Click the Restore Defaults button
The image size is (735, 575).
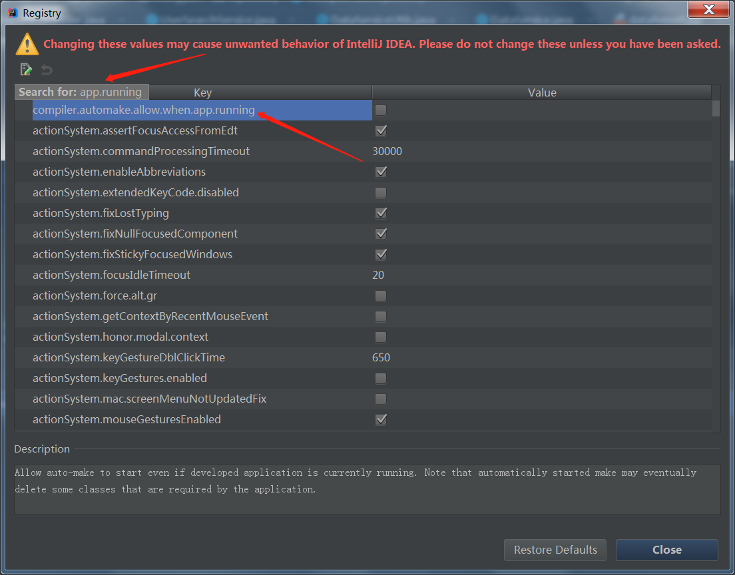pyautogui.click(x=555, y=550)
